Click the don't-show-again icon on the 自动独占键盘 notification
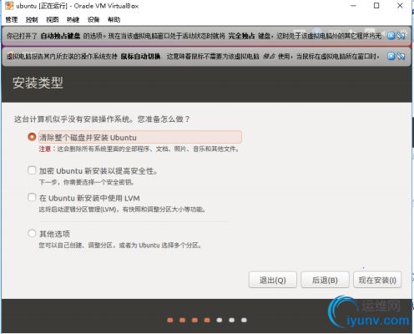 [x=401, y=36]
